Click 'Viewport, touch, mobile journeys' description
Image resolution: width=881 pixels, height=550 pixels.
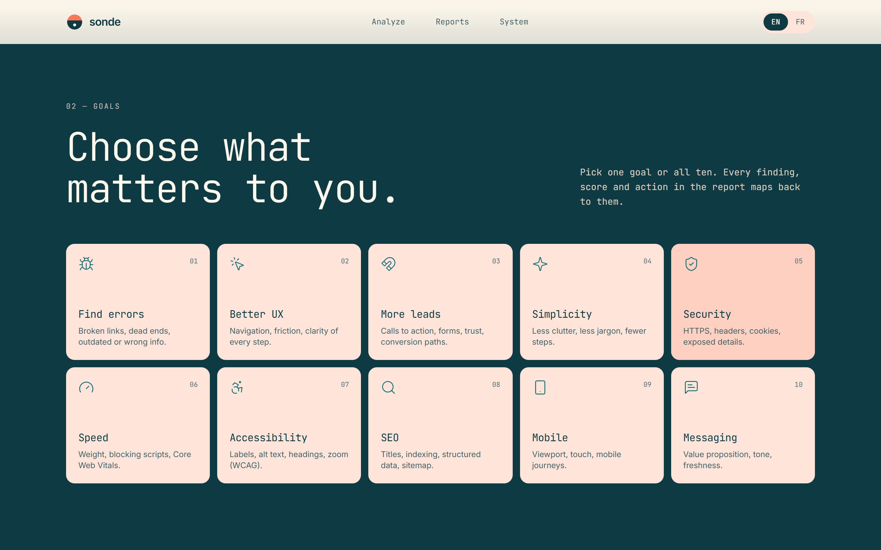[576, 460]
